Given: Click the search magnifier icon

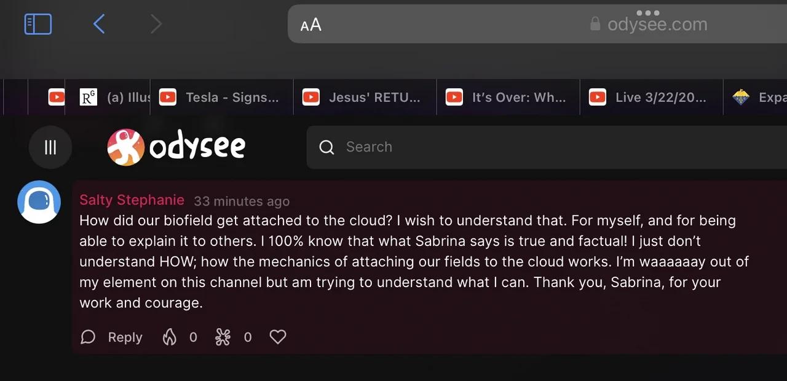Looking at the screenshot, I should (327, 147).
